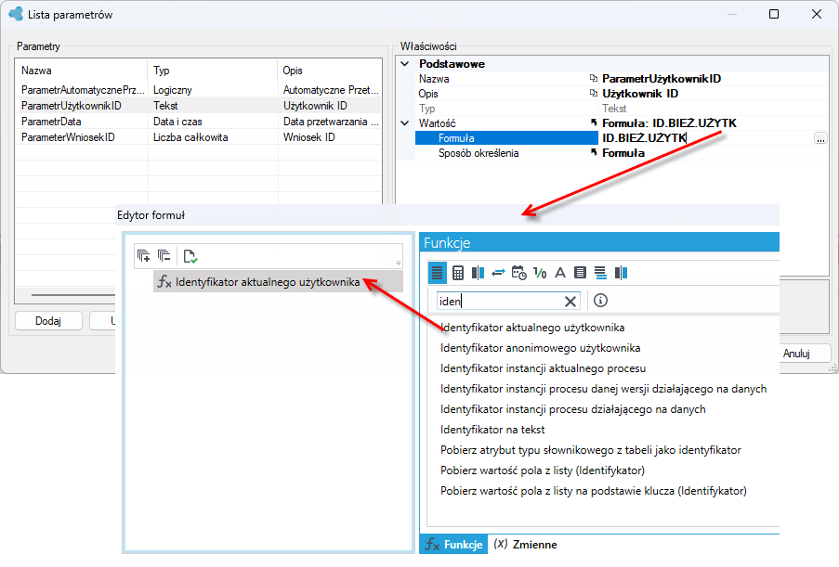Click the Anuluj button
839x567 pixels.
coord(797,354)
